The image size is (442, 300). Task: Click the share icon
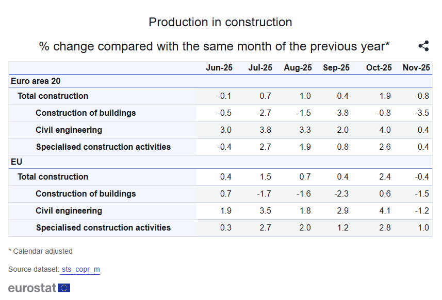coord(423,46)
